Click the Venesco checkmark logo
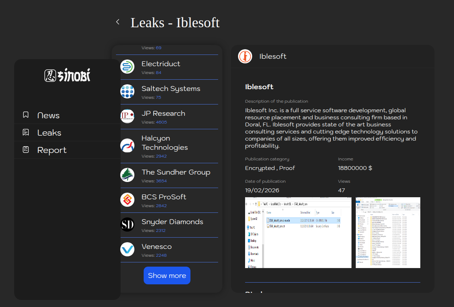Image resolution: width=454 pixels, height=307 pixels. pyautogui.click(x=127, y=249)
